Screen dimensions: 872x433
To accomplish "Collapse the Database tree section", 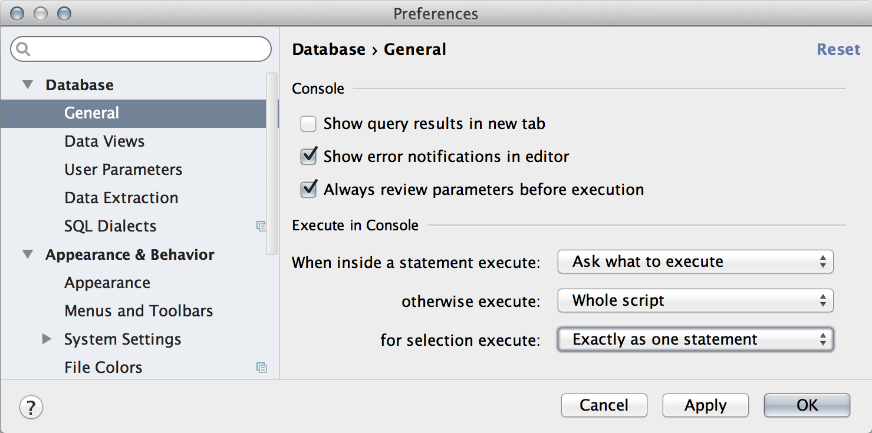I will pyautogui.click(x=28, y=85).
